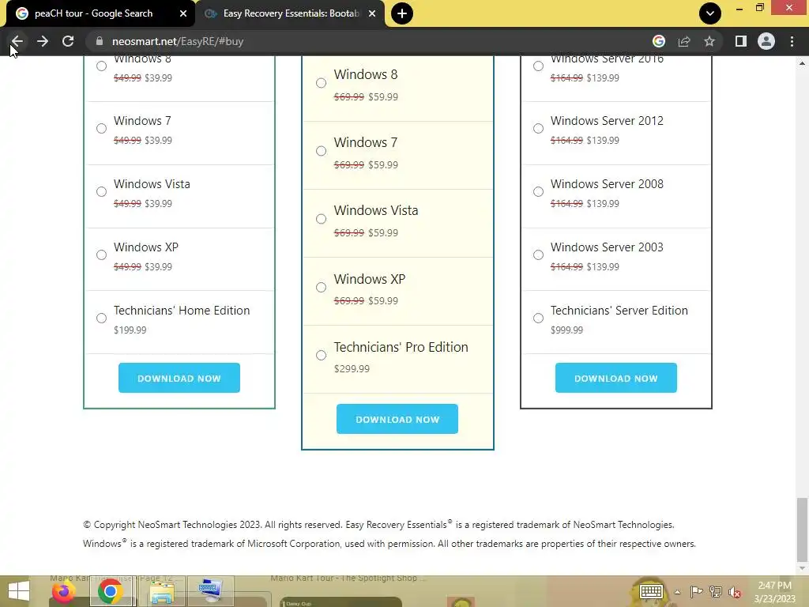
Task: Select Windows XP at $59.99 option
Action: point(321,288)
